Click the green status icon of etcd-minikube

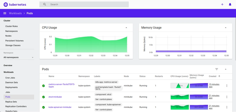[x=43, y=97]
